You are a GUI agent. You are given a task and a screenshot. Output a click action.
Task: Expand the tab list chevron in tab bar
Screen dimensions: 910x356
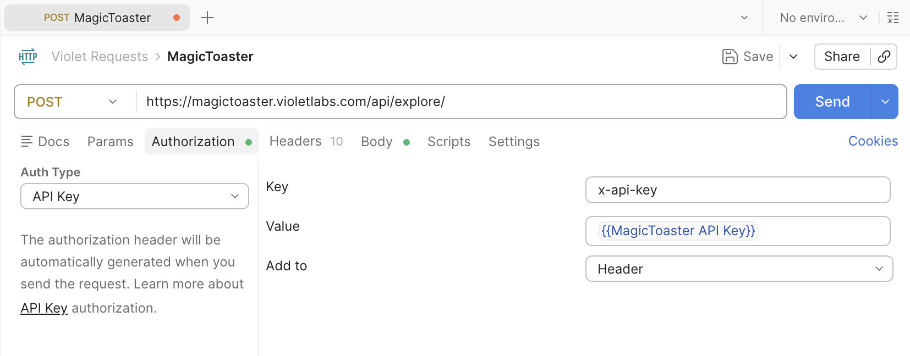(x=744, y=18)
